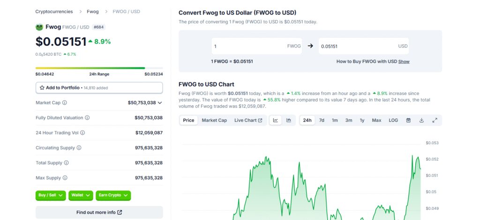
Task: Click Add to Portfolio button
Action: point(99,88)
